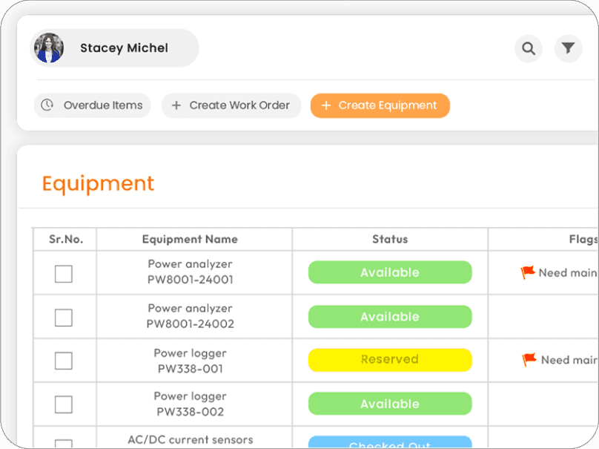Tick the checkbox for Power analyzer PW8001-24001

pos(64,274)
